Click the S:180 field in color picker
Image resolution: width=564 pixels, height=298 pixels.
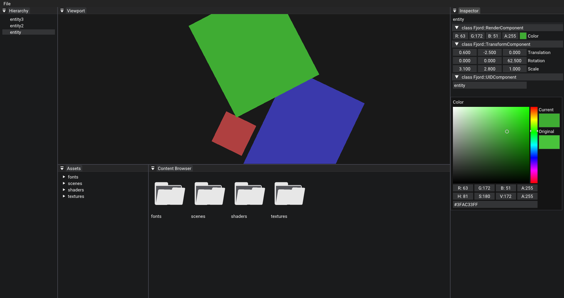tap(484, 196)
